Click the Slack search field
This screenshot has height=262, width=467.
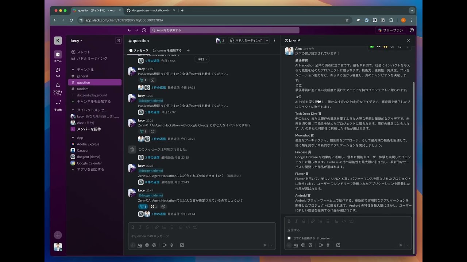pyautogui.click(x=224, y=30)
